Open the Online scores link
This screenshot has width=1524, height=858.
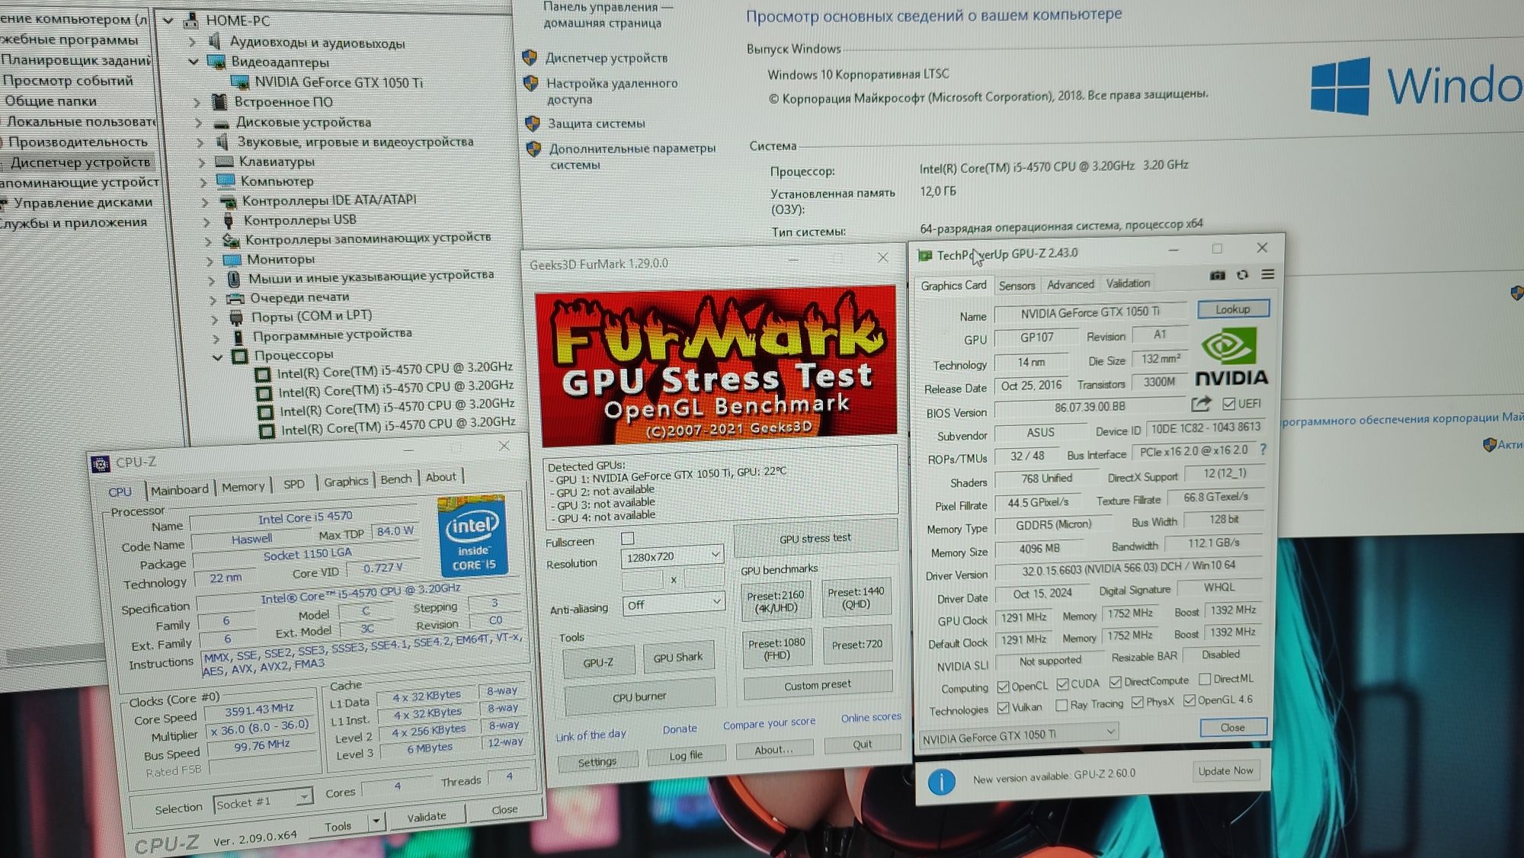[871, 718]
